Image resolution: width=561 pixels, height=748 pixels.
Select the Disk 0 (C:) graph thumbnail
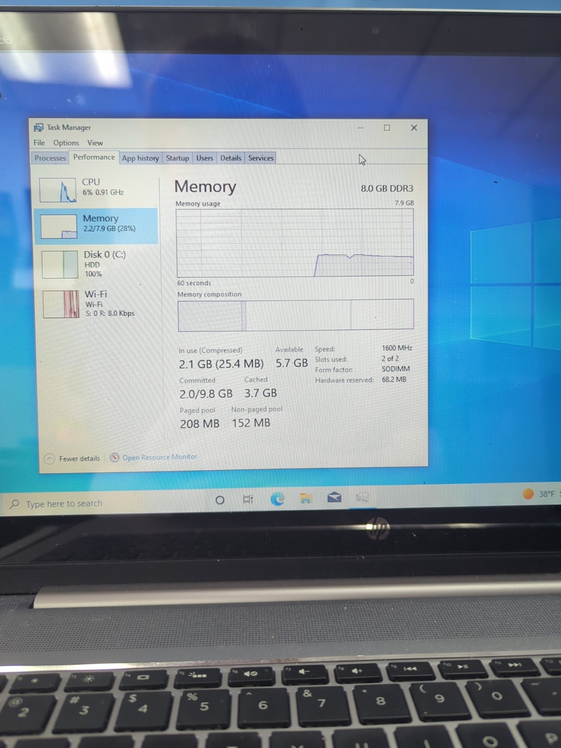[x=60, y=265]
